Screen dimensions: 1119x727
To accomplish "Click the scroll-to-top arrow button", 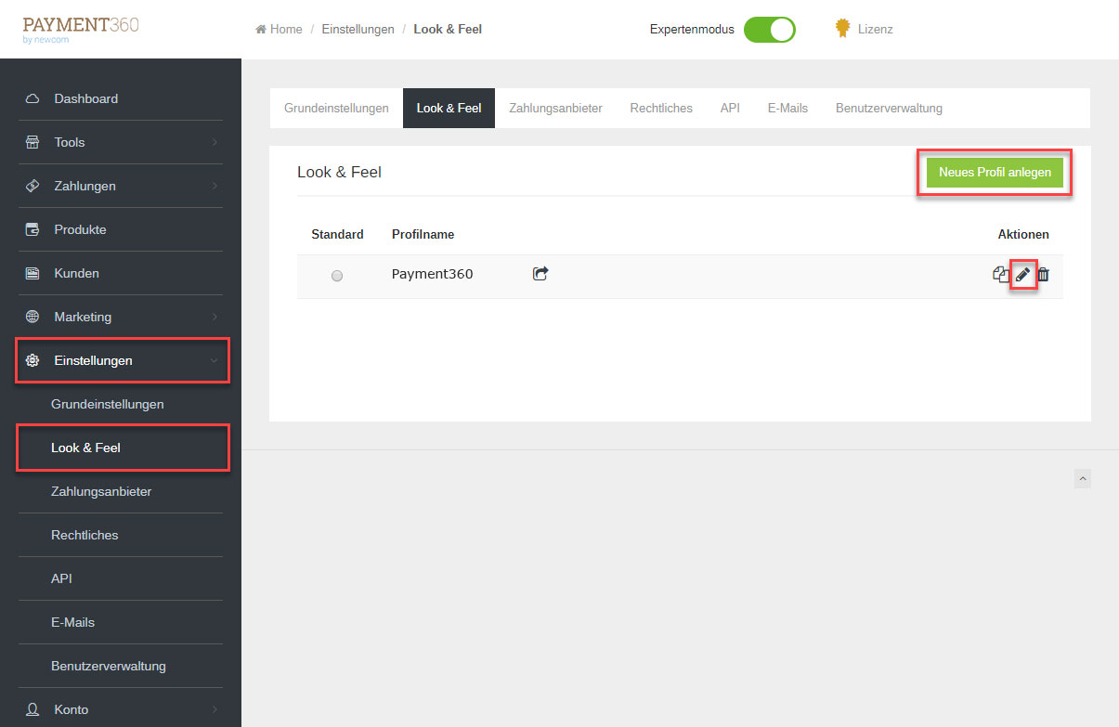I will tap(1082, 478).
